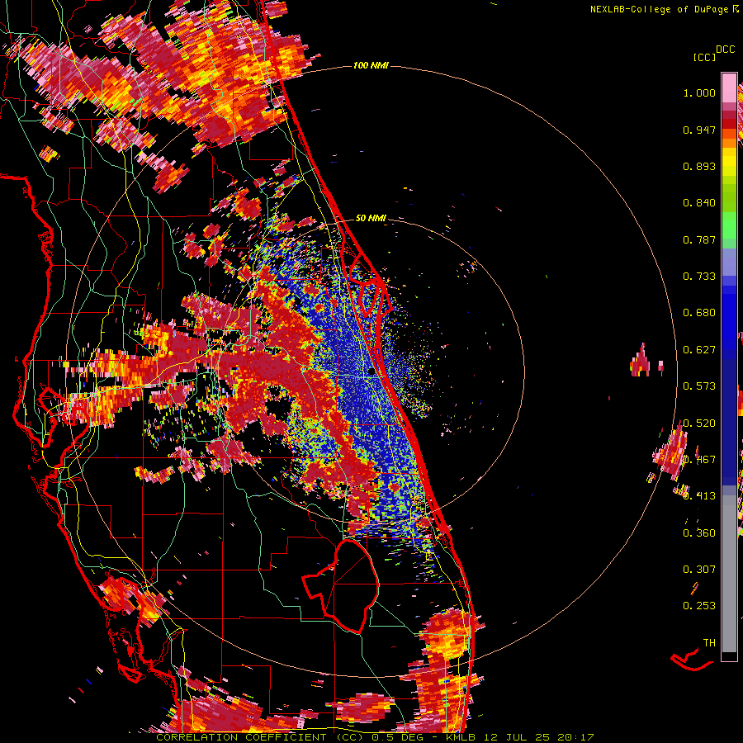This screenshot has height=743, width=743.
Task: Click the 0.947 color scale value
Action: [x=699, y=130]
